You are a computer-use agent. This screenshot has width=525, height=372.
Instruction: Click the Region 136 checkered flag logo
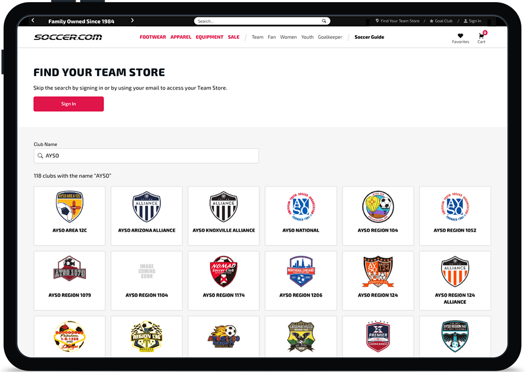[146, 336]
